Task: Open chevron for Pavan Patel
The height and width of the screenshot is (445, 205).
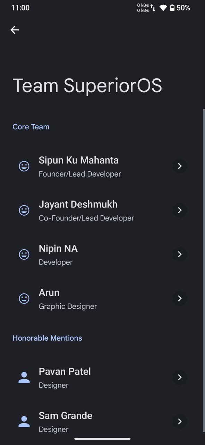Action: click(180, 378)
